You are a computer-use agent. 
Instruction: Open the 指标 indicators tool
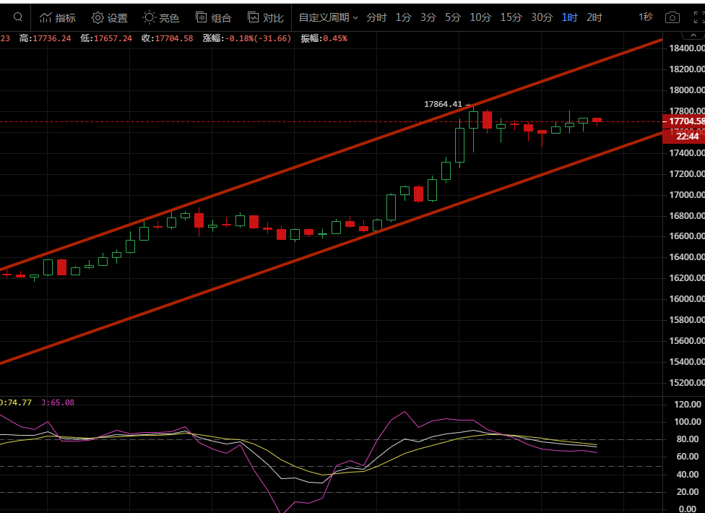[57, 17]
